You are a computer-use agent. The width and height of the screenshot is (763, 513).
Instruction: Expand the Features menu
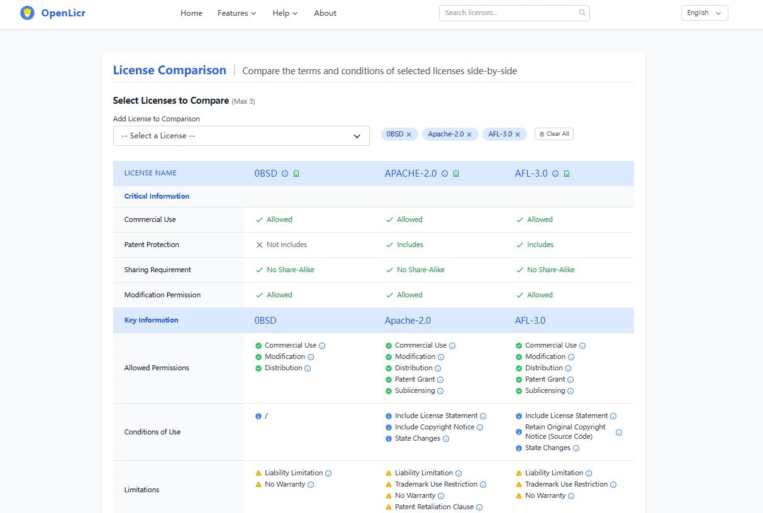[x=237, y=13]
